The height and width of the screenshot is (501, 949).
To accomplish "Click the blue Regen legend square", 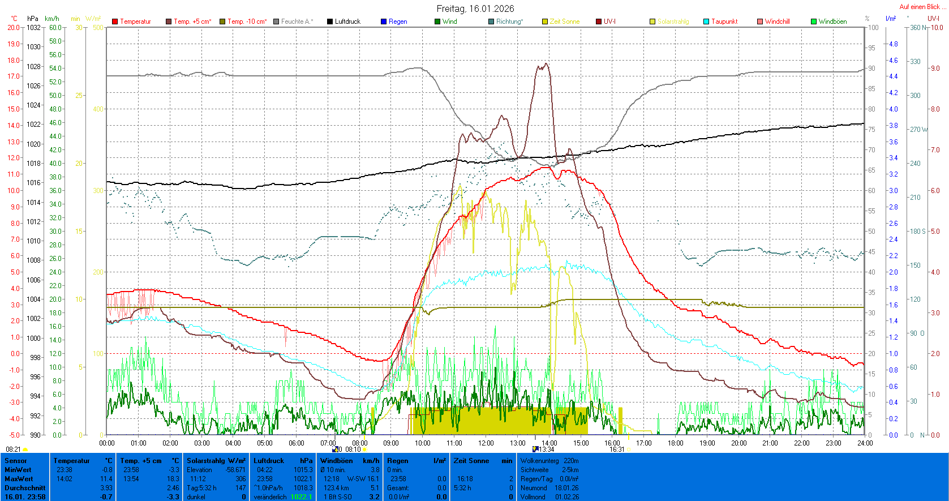I will click(x=384, y=22).
